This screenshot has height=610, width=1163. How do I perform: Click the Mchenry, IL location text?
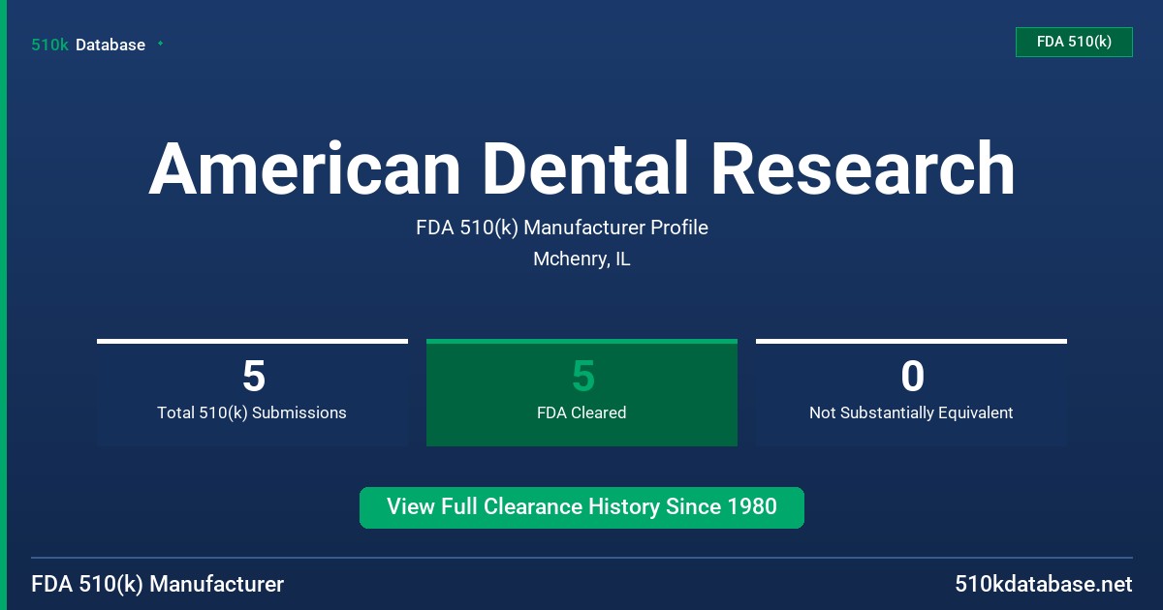point(581,259)
